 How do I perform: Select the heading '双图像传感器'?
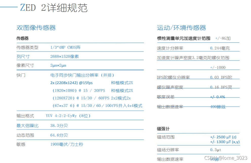coord(36,28)
